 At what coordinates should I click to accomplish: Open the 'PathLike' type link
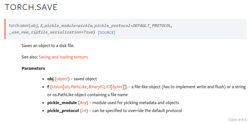click(79, 87)
